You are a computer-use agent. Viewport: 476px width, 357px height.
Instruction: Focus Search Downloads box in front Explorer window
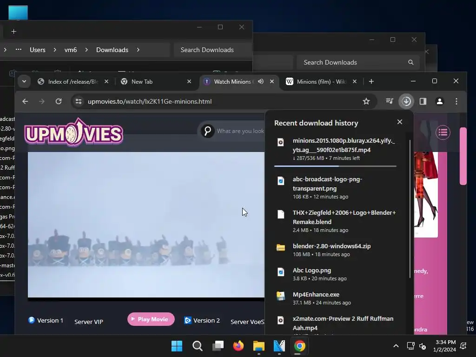212,50
